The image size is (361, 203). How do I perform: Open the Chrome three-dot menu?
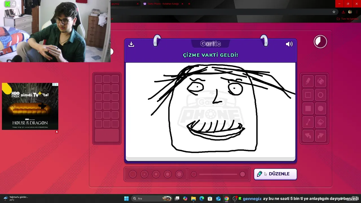coord(357,12)
